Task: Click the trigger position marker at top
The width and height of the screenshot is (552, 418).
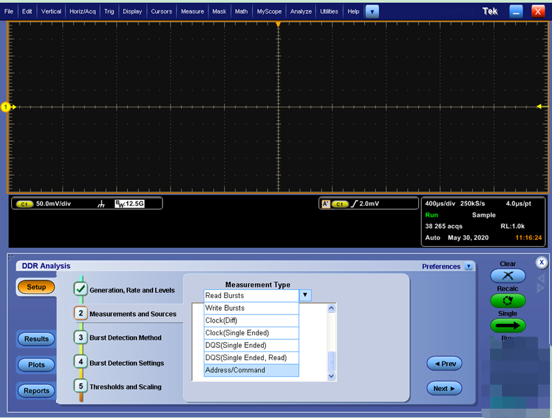Action: (278, 24)
